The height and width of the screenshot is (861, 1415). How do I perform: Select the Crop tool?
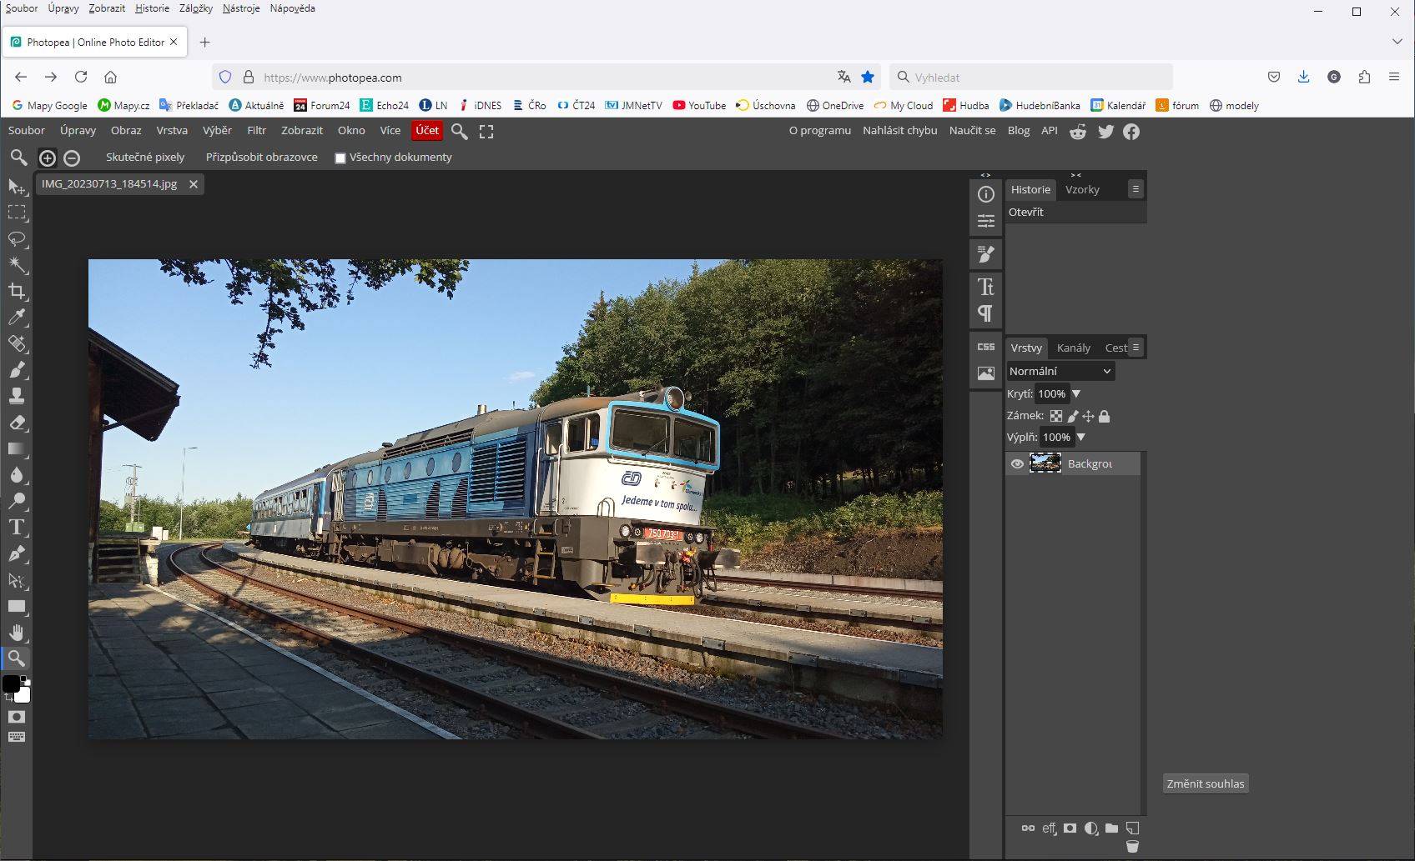[17, 291]
